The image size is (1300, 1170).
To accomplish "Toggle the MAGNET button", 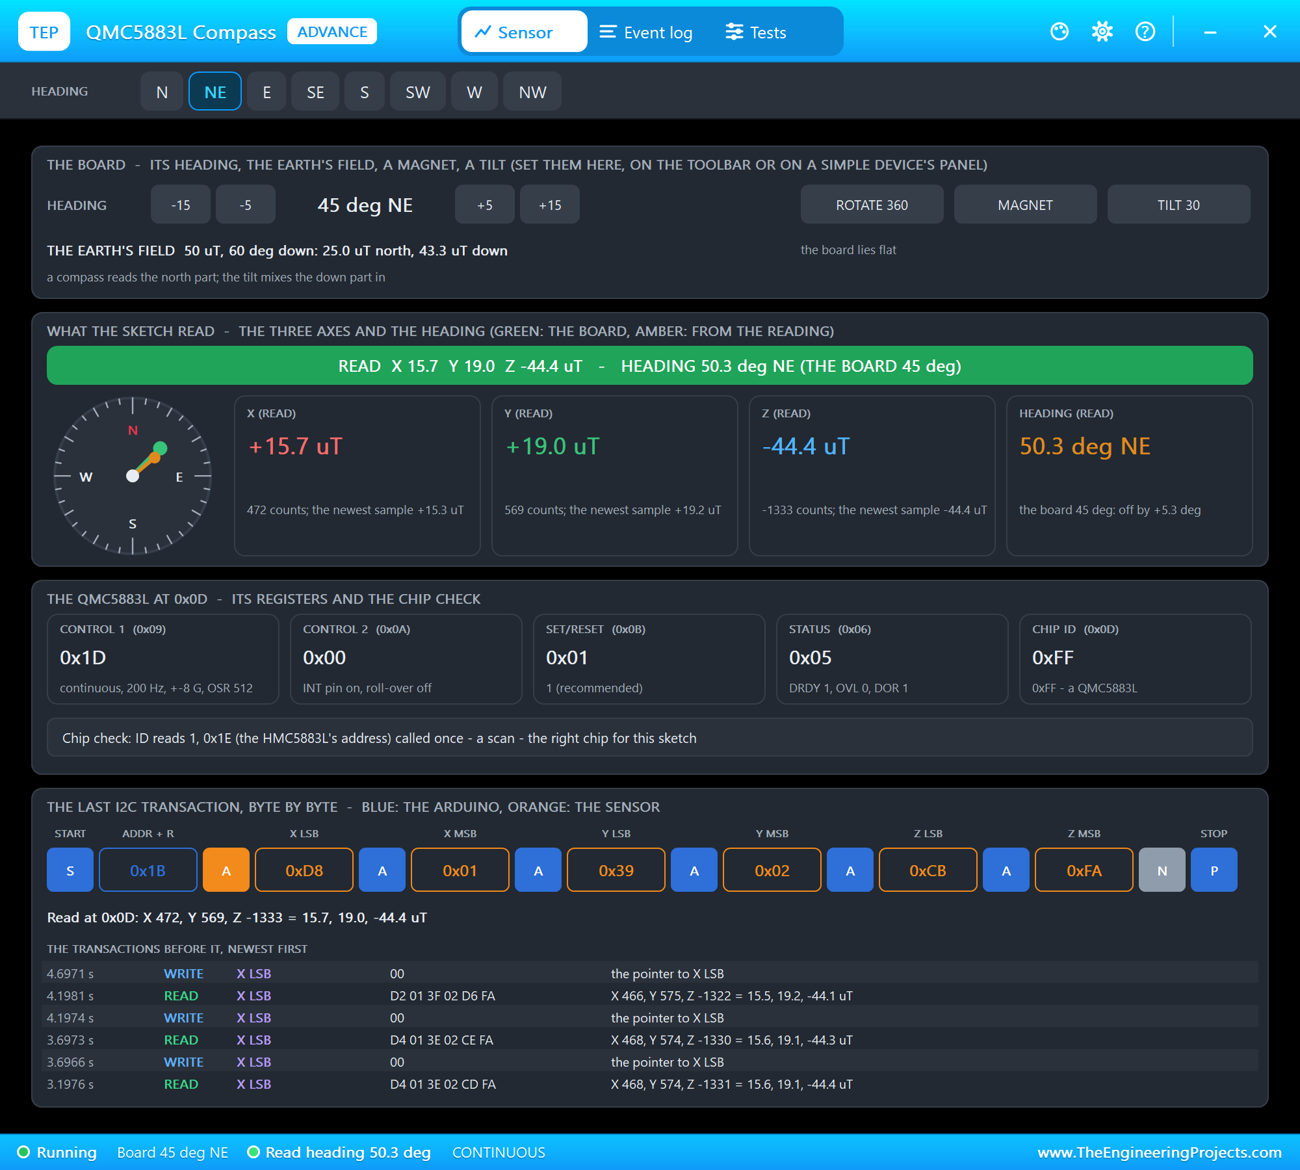I will [x=1026, y=205].
